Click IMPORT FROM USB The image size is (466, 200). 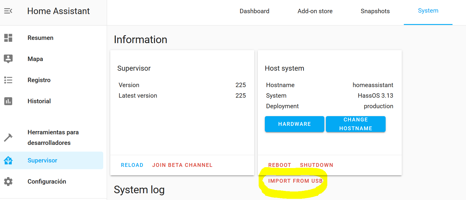tap(295, 181)
